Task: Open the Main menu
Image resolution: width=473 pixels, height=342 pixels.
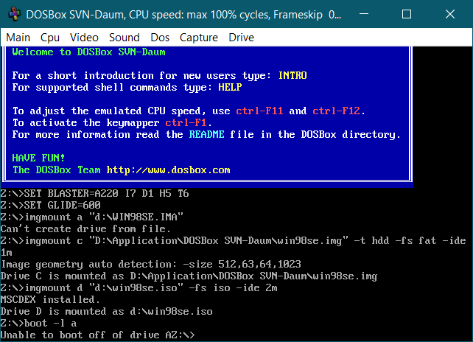Action: tap(18, 38)
